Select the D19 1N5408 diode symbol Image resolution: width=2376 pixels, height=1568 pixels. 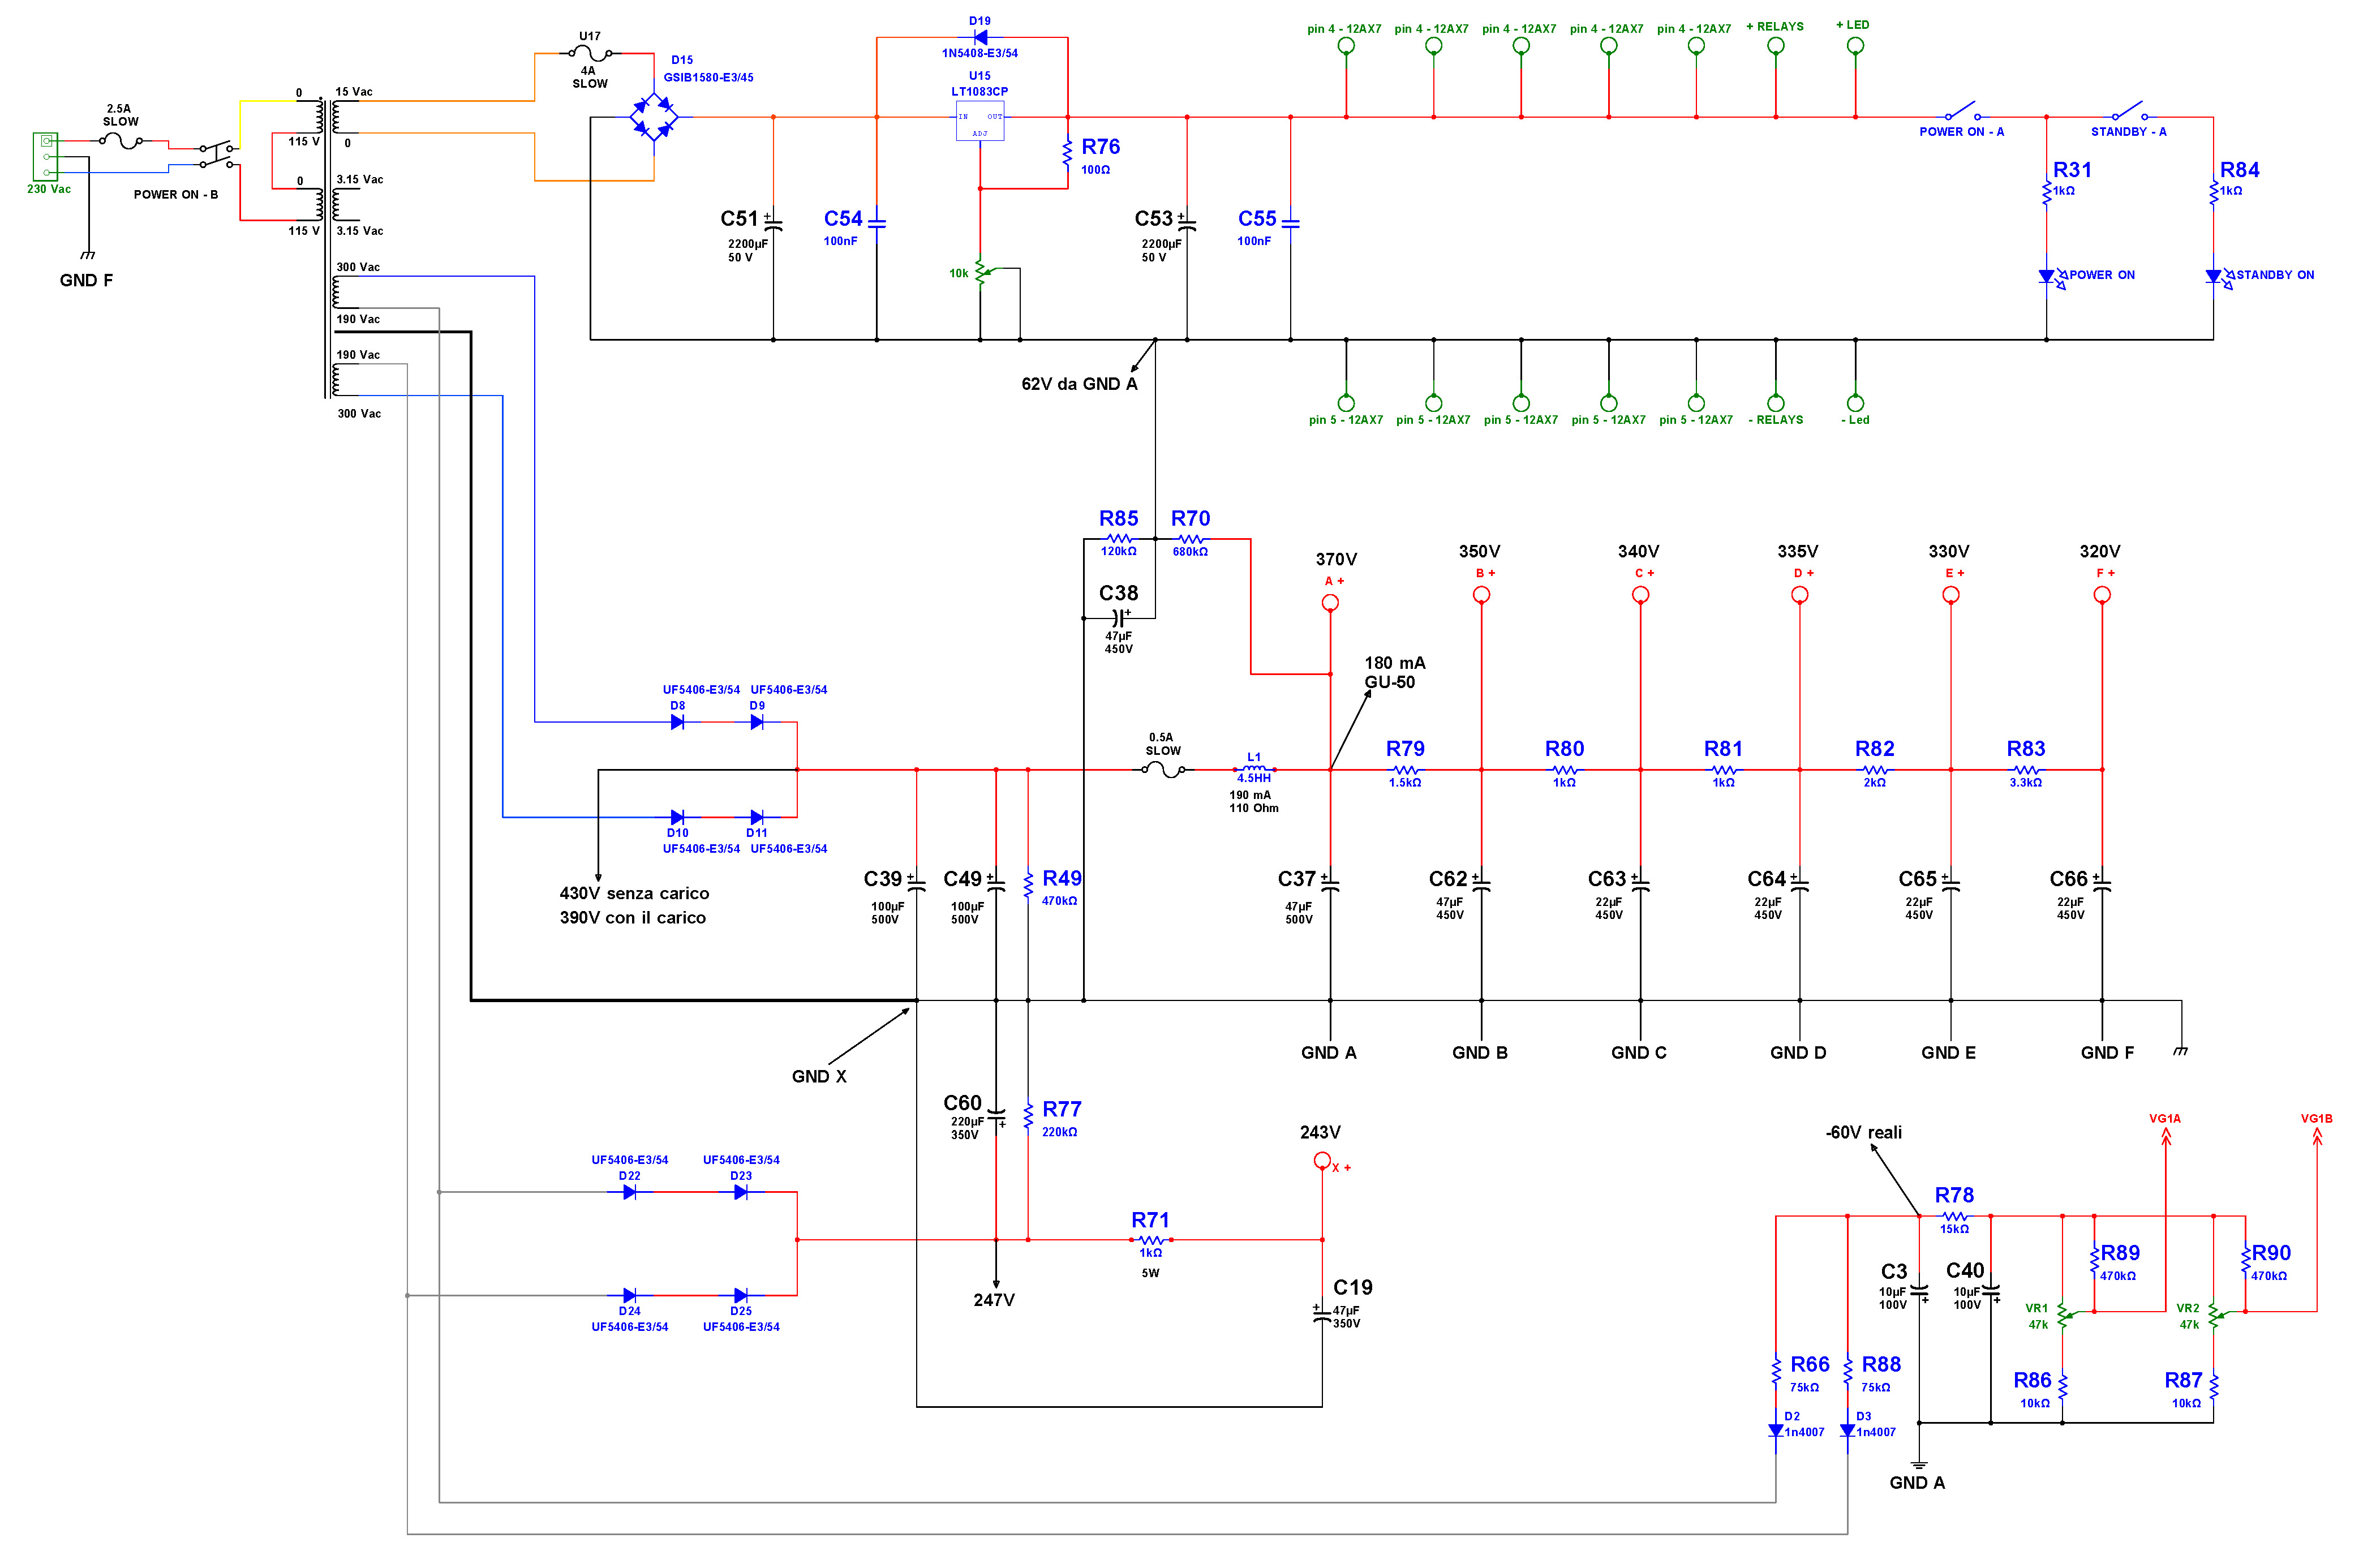tap(980, 37)
